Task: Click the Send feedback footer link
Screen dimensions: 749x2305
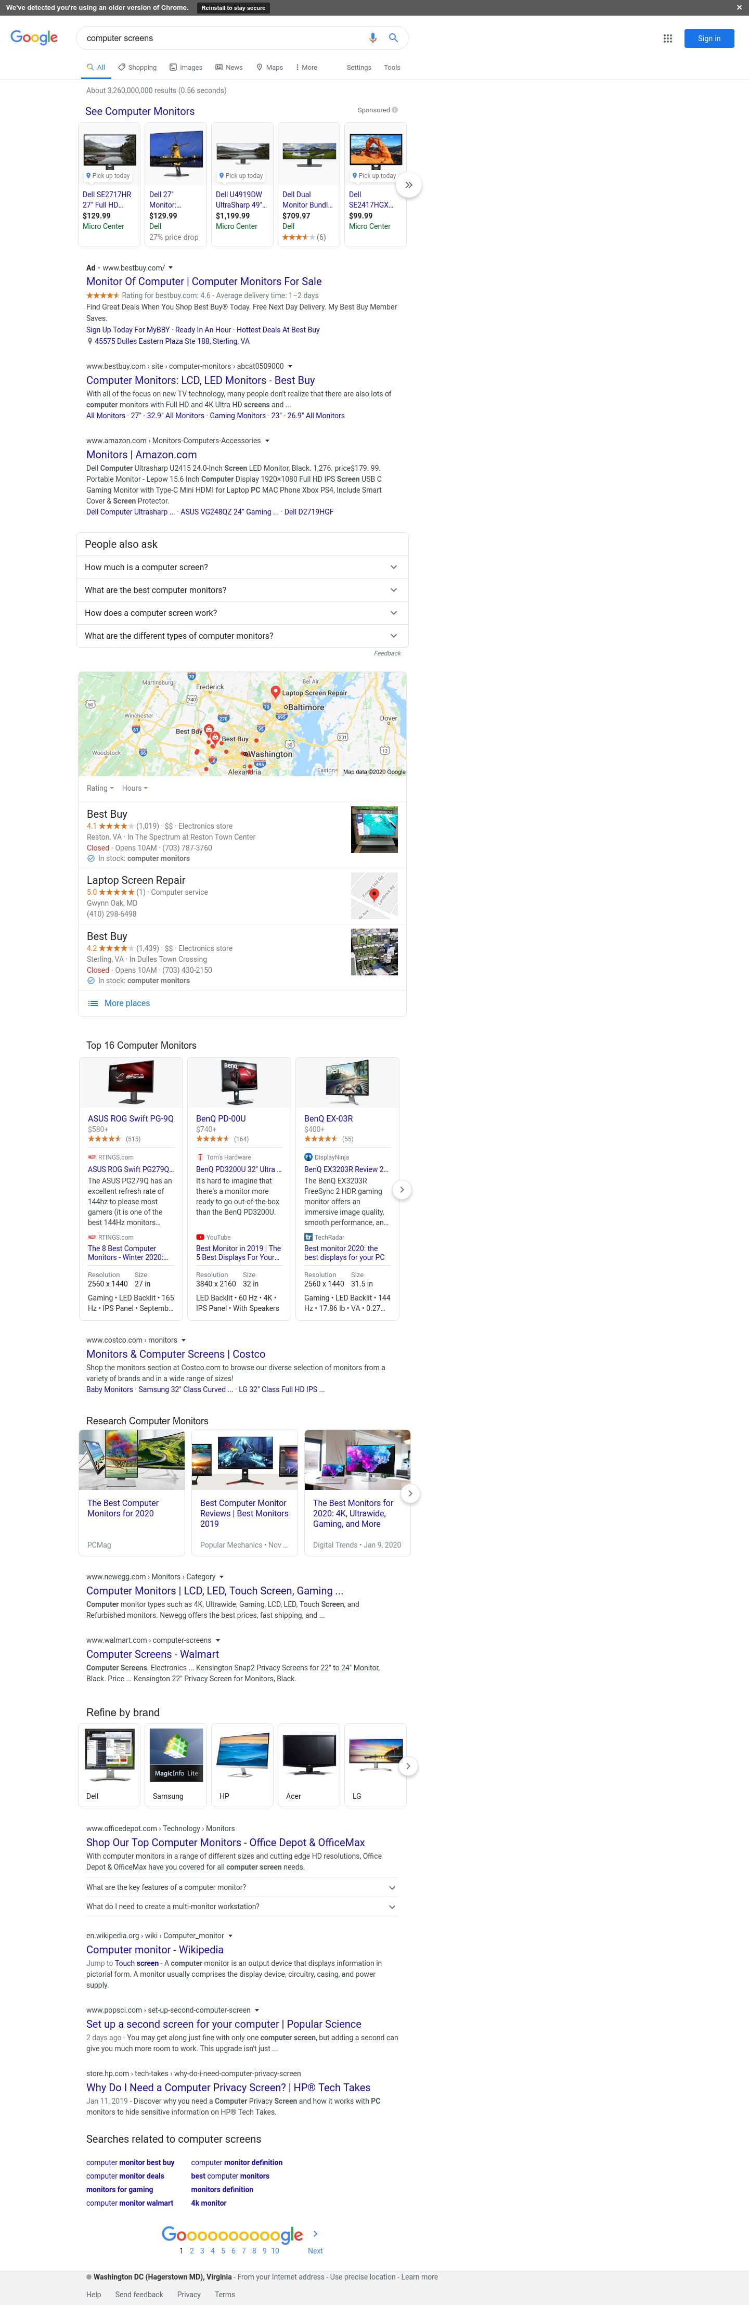Action: point(139,2294)
